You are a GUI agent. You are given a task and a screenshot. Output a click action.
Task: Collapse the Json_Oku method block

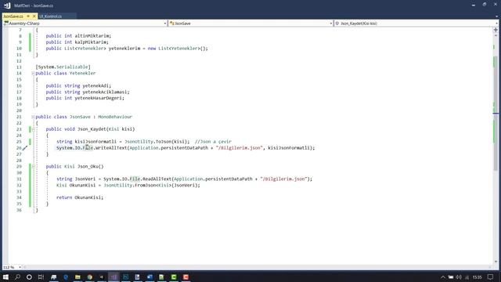point(33,167)
